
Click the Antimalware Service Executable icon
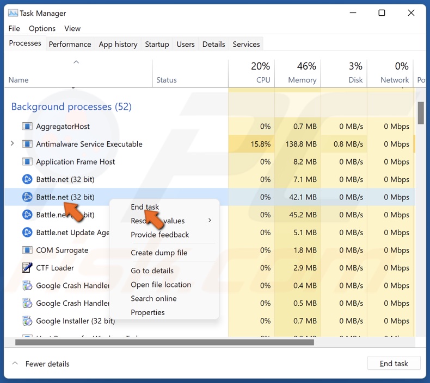click(27, 144)
